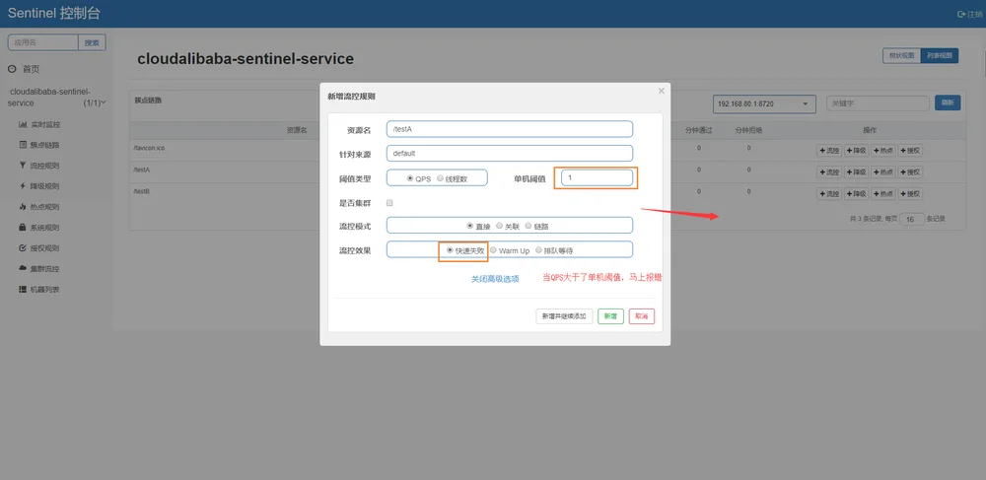Close the 新增流控规则 dialog with X
The image size is (986, 480).
coord(661,91)
